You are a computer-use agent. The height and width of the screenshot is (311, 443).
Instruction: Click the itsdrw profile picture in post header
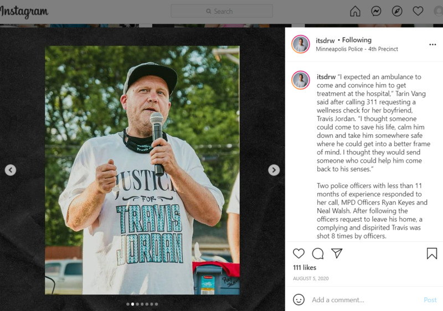coord(301,44)
